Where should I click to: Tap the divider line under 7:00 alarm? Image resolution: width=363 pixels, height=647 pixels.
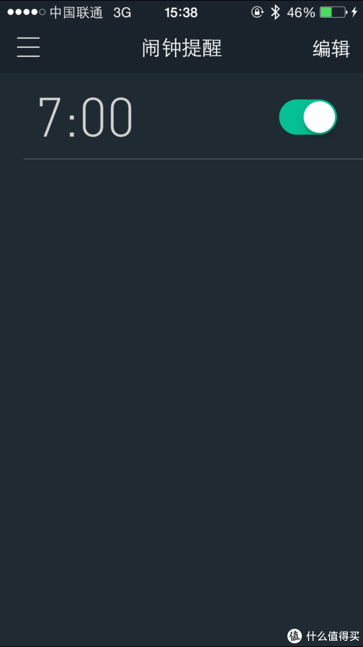point(193,159)
